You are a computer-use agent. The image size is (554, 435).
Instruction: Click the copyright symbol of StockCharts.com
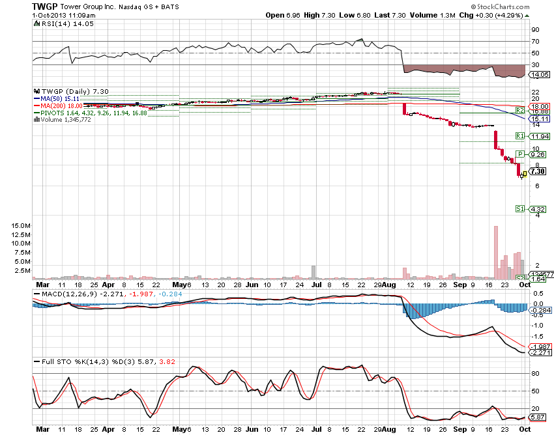tap(473, 7)
